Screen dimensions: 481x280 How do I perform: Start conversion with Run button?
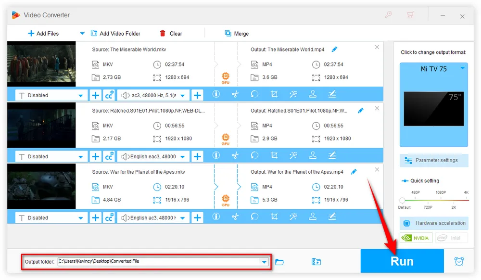[402, 261]
